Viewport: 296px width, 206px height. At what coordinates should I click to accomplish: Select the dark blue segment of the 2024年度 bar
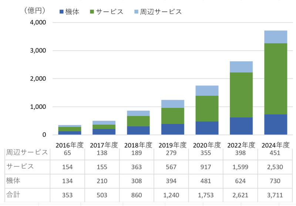coord(276,124)
